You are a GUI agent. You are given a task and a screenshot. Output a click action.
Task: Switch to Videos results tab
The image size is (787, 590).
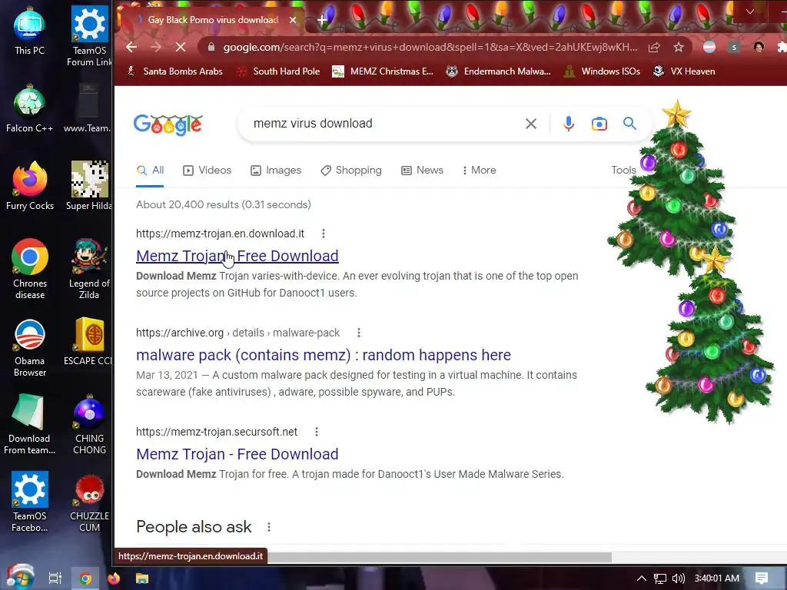tap(208, 170)
